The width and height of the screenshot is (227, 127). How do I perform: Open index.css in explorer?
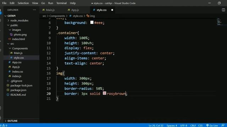tap(17, 72)
